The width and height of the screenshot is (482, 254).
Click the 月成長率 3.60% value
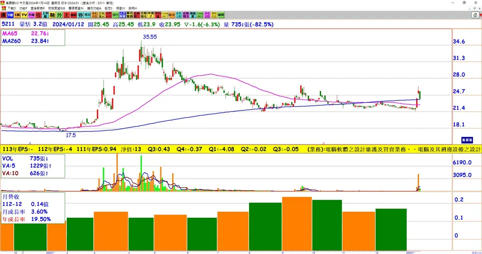tap(39, 211)
